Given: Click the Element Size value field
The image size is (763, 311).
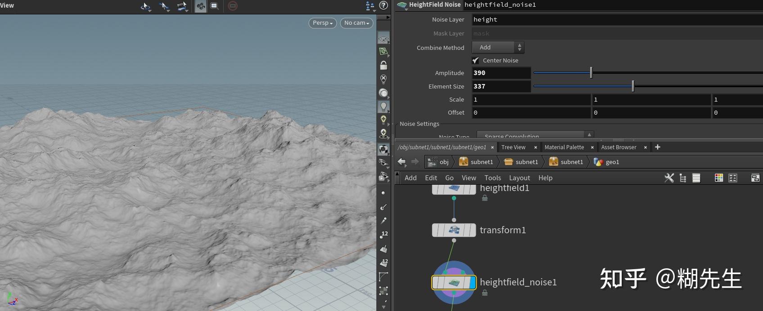Looking at the screenshot, I should tap(501, 86).
